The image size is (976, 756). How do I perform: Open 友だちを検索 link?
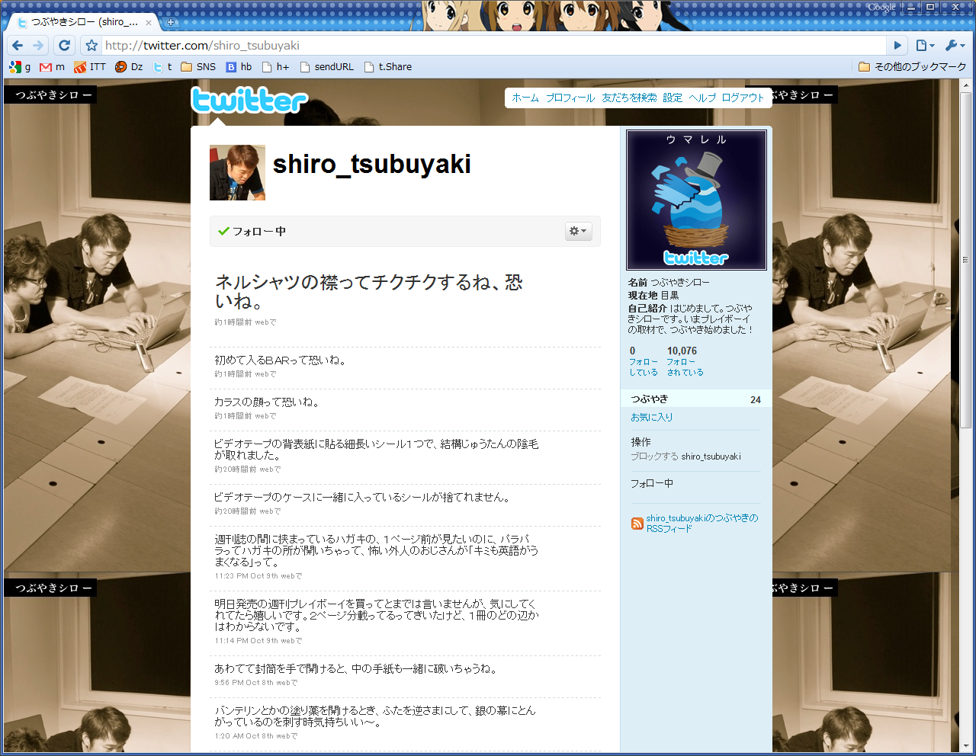pos(629,98)
